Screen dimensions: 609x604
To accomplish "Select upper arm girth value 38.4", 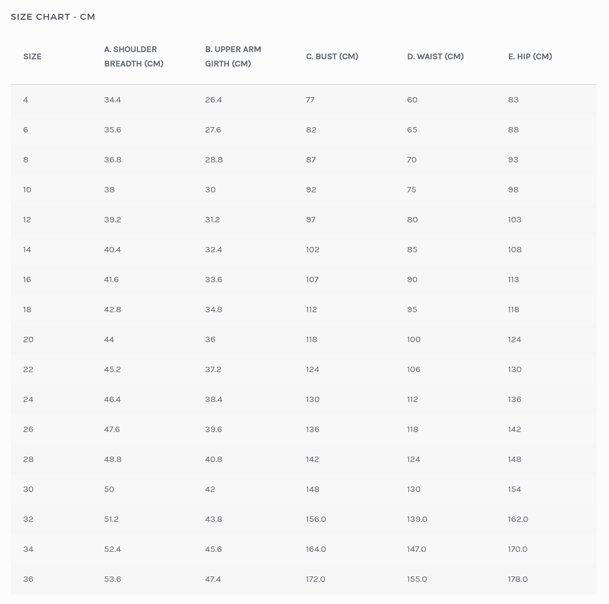I will (x=214, y=399).
